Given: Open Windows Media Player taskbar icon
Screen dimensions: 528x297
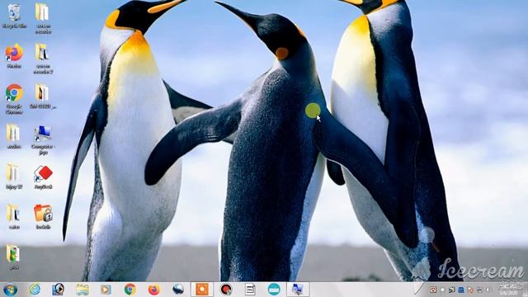Looking at the screenshot, I should point(106,290).
